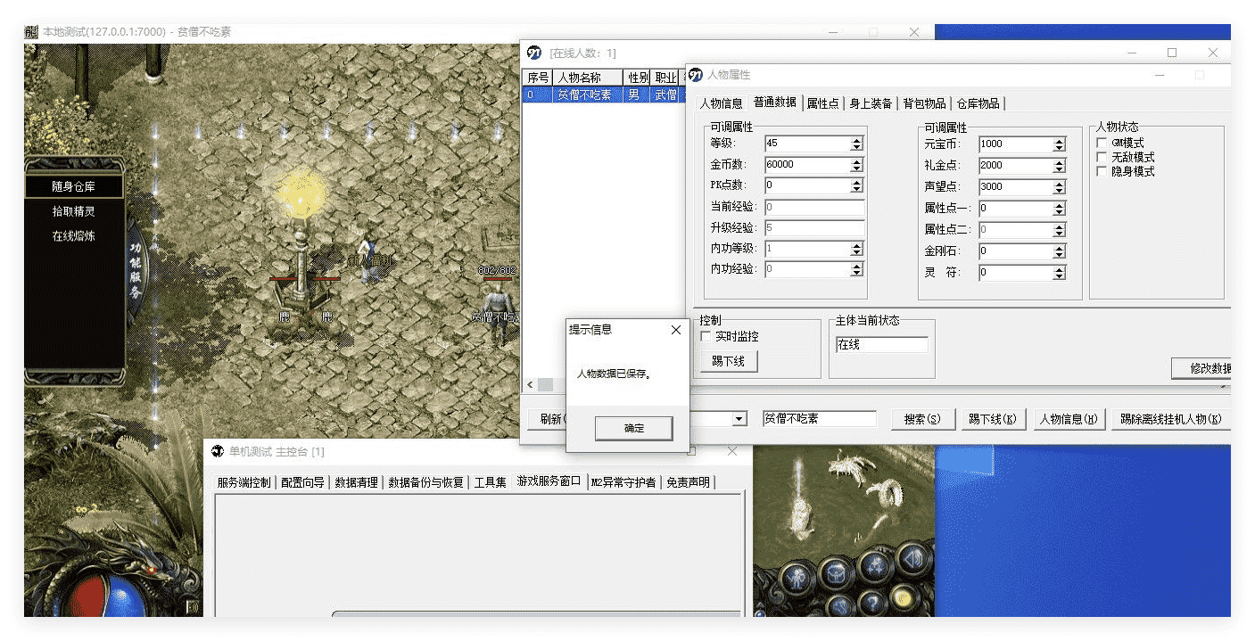Viewport: 1255px width, 641px height.
Task: Click 序号 column header
Action: click(x=537, y=78)
